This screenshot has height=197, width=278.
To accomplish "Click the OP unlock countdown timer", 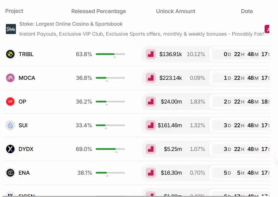I will (246, 102).
